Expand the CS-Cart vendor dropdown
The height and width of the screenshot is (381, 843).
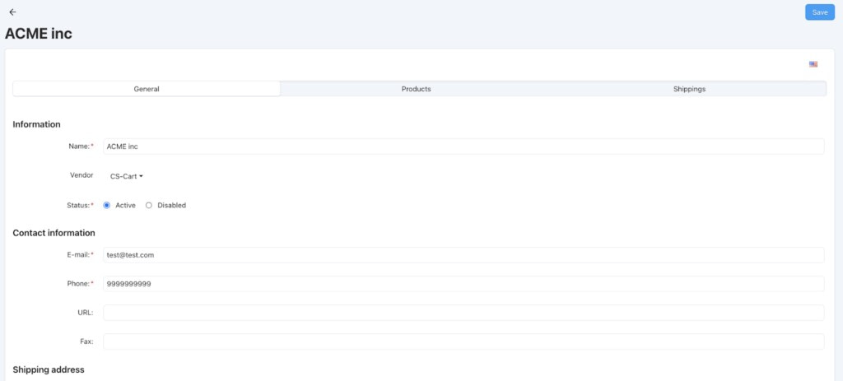coord(127,176)
